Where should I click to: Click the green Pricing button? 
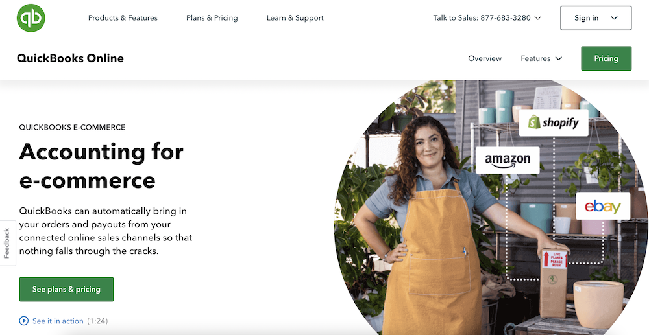click(606, 58)
